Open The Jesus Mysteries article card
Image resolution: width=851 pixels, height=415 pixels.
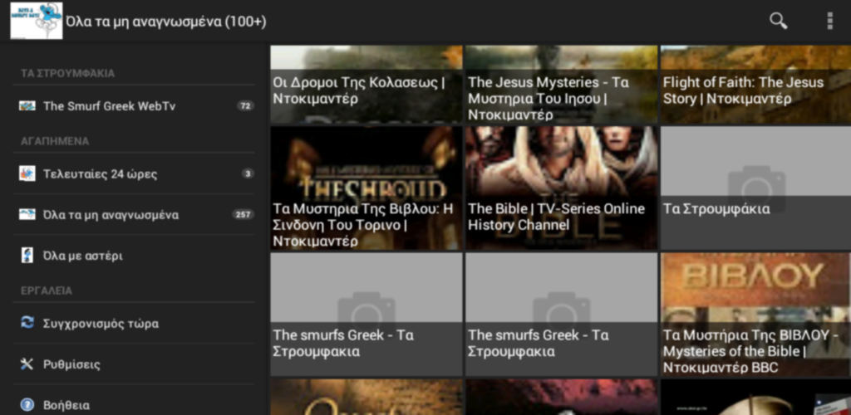coord(561,85)
